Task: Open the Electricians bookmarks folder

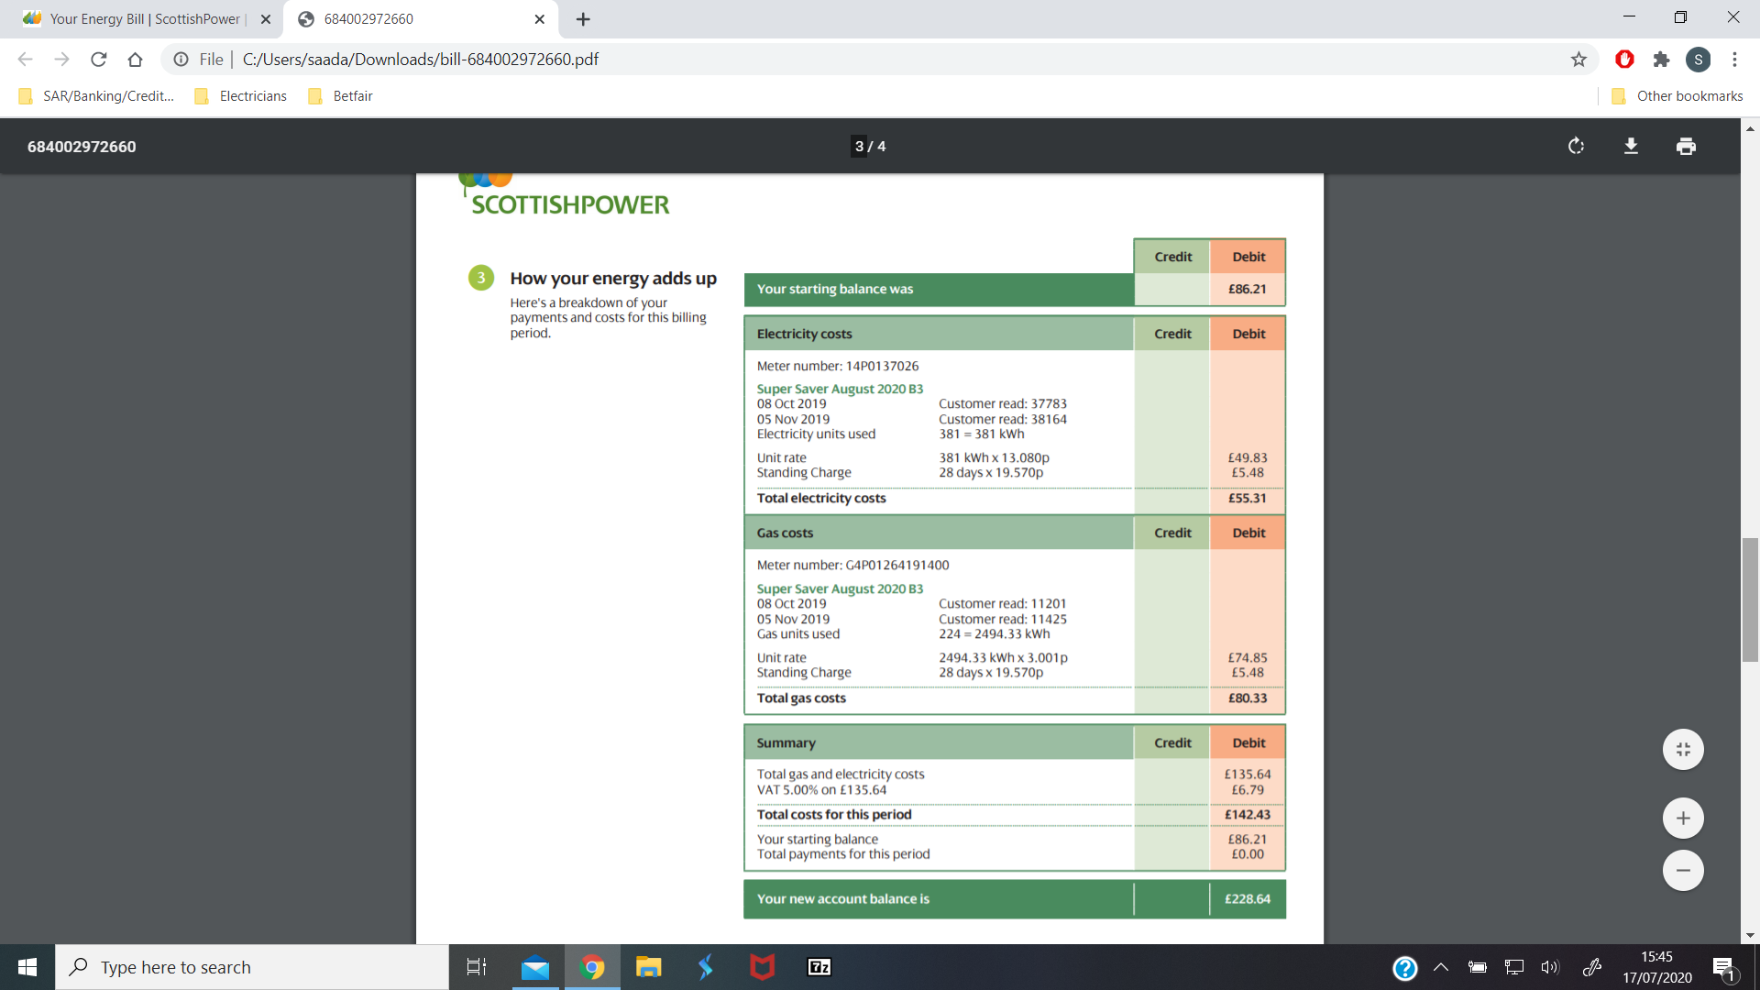Action: point(242,96)
